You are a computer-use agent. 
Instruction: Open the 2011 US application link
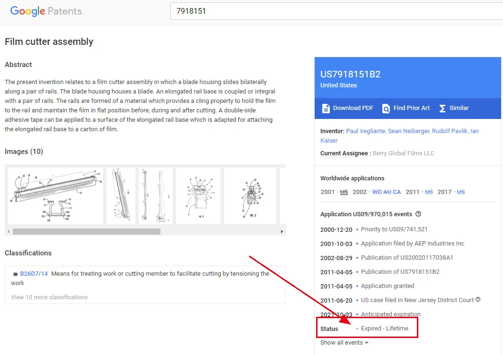[429, 192]
